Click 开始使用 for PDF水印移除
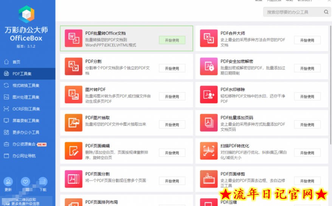Screen dimensions: 332x206 (307, 96)
